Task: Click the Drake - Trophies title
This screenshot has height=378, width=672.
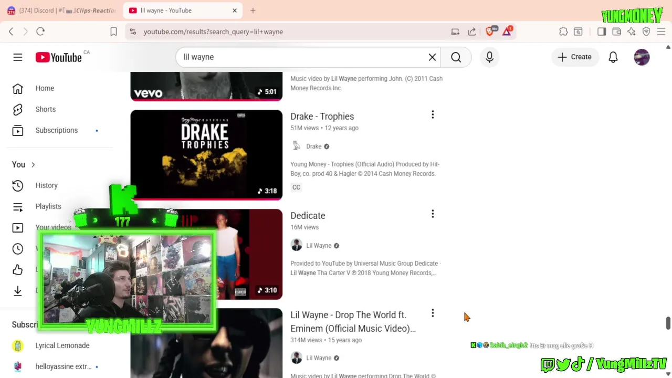Action: click(322, 117)
